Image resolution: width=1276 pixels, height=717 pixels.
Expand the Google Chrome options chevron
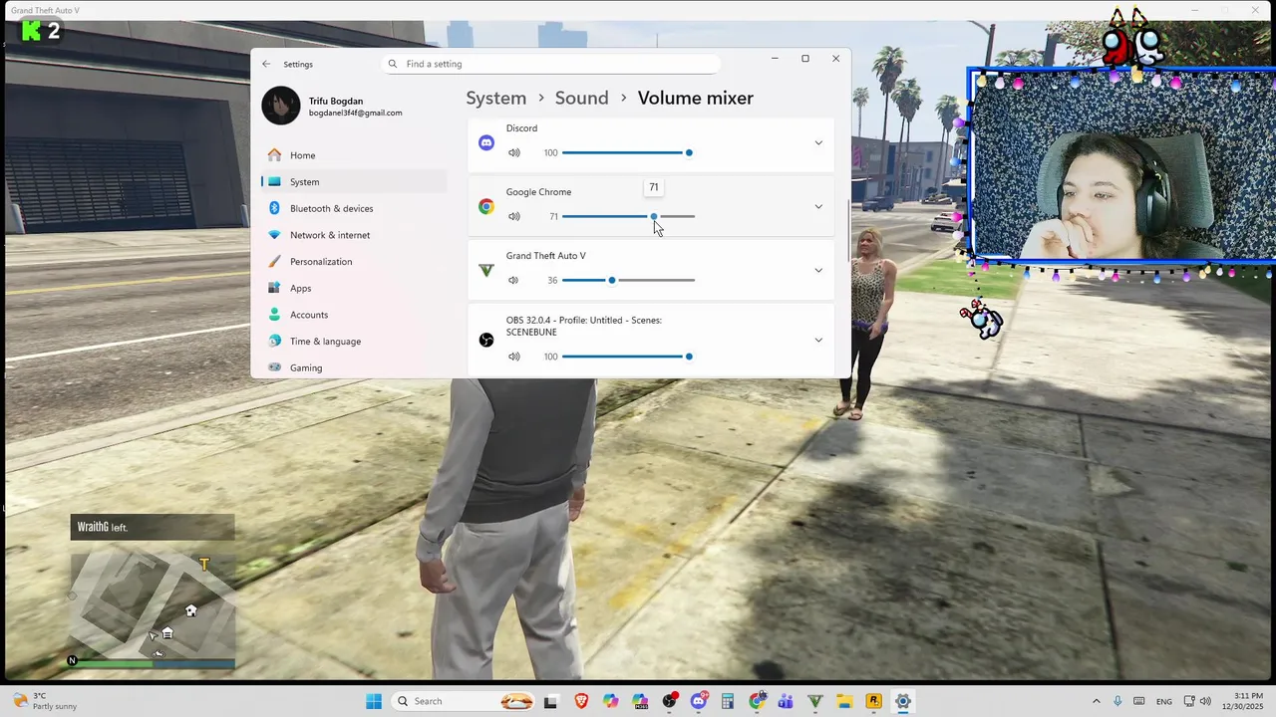818,207
